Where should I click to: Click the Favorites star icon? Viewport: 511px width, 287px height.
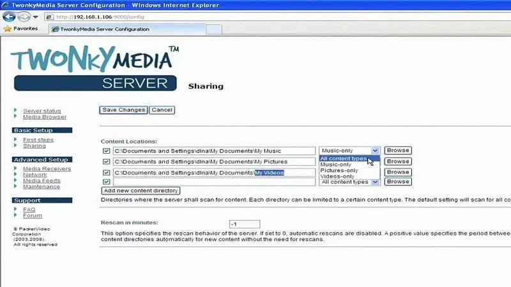(x=8, y=29)
